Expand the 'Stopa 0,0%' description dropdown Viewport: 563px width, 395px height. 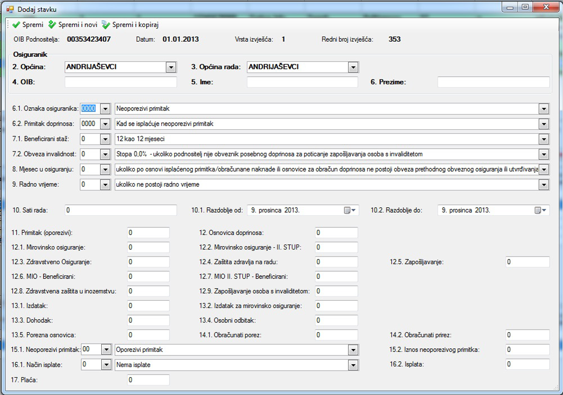(544, 154)
